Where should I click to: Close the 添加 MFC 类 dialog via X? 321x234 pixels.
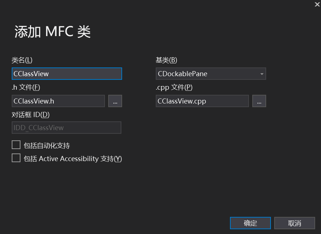coord(316,5)
